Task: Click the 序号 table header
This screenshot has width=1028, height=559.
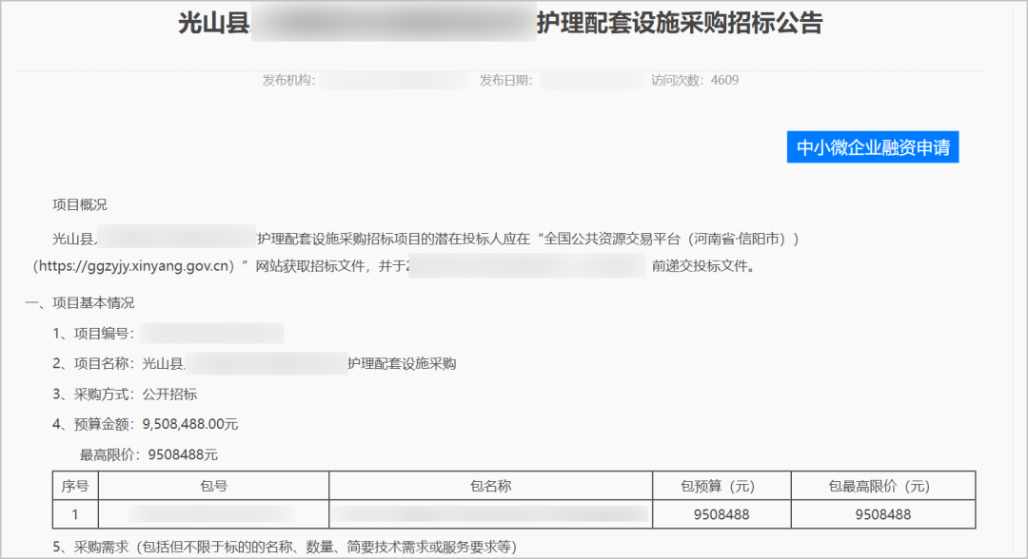Action: (77, 485)
